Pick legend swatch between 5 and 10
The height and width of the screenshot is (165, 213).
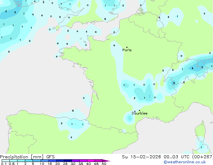(x=37, y=161)
